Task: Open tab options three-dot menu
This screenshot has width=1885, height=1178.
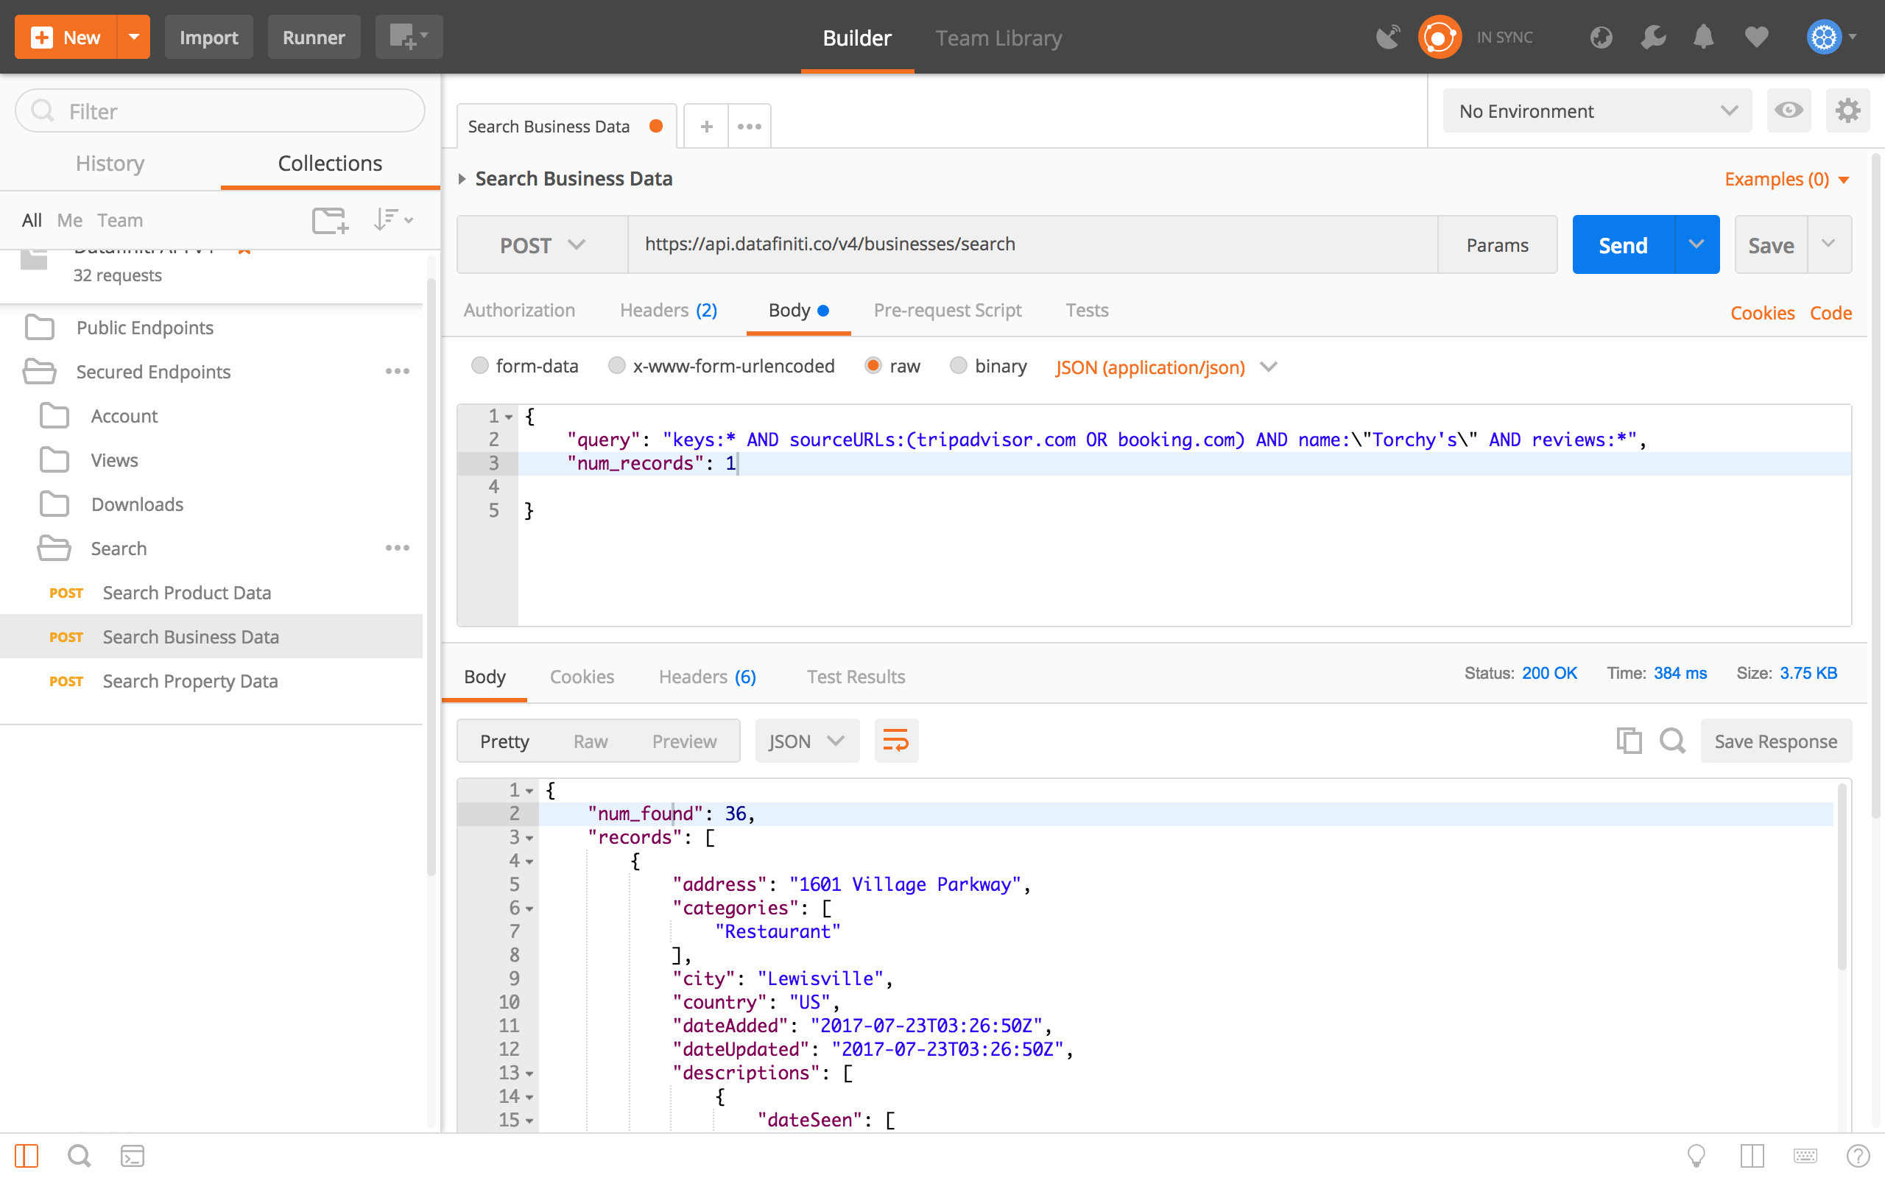Action: (x=750, y=126)
